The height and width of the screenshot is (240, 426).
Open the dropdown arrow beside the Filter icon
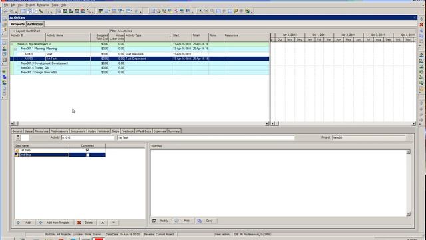(124, 11)
